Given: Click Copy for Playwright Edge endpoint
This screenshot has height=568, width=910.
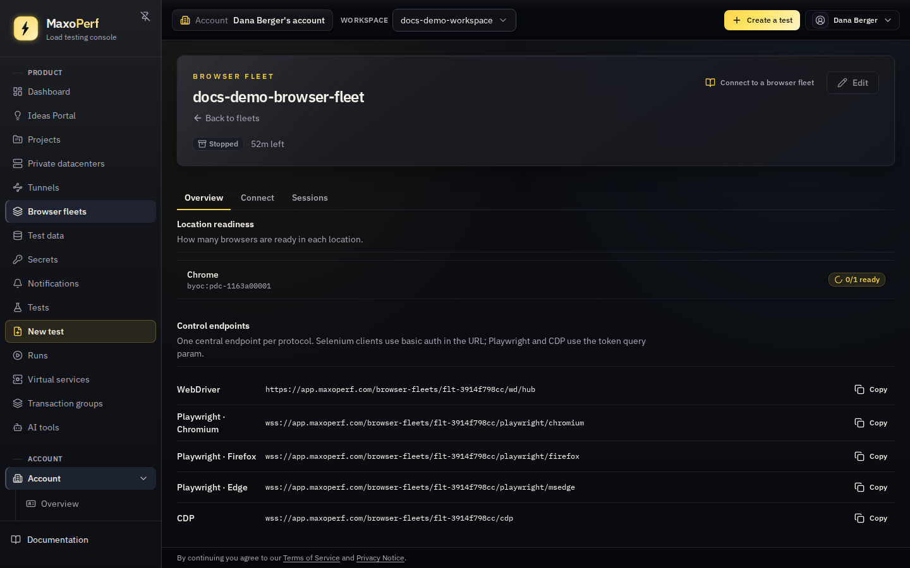Looking at the screenshot, I should [x=871, y=487].
